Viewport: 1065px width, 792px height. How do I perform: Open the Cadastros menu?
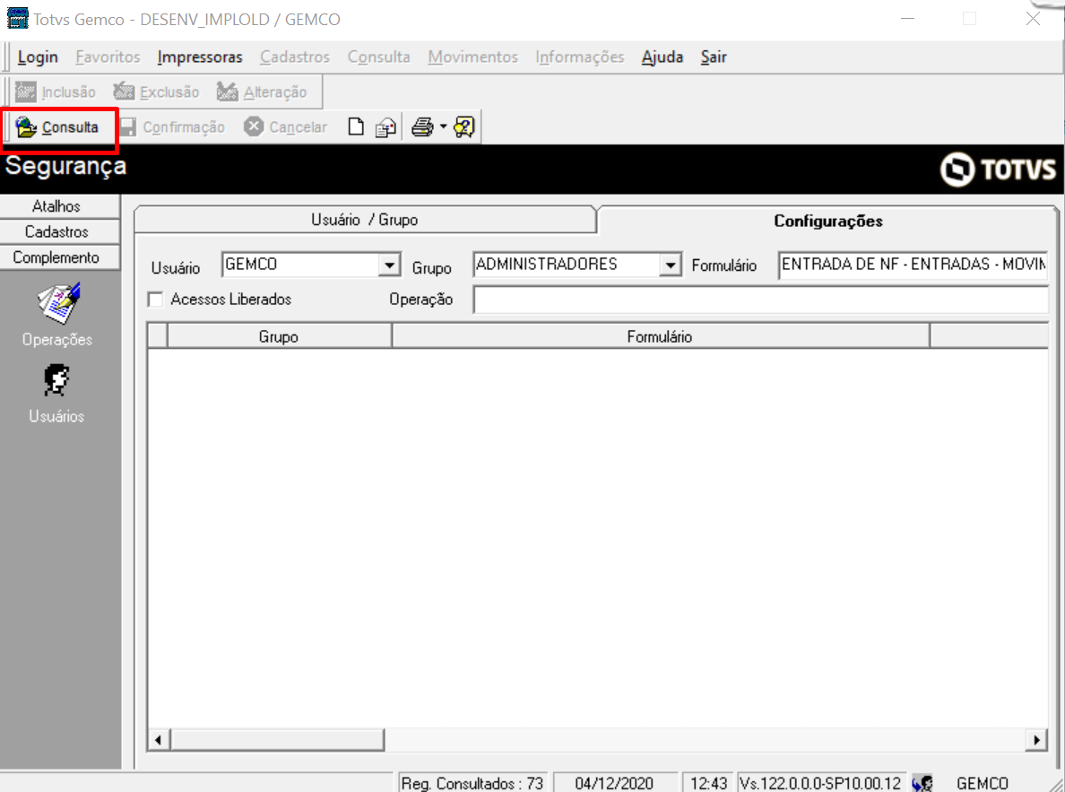click(295, 57)
